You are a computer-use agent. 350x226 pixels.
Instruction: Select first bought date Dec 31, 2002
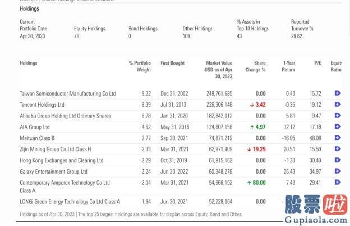point(174,93)
